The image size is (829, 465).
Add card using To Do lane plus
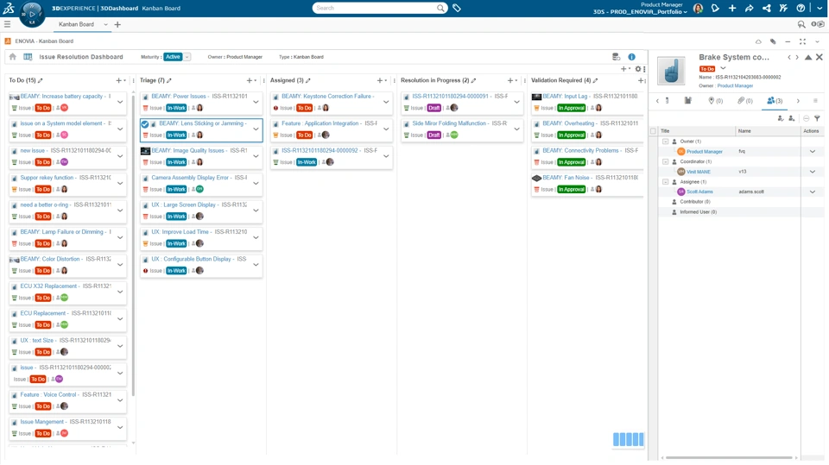click(118, 80)
